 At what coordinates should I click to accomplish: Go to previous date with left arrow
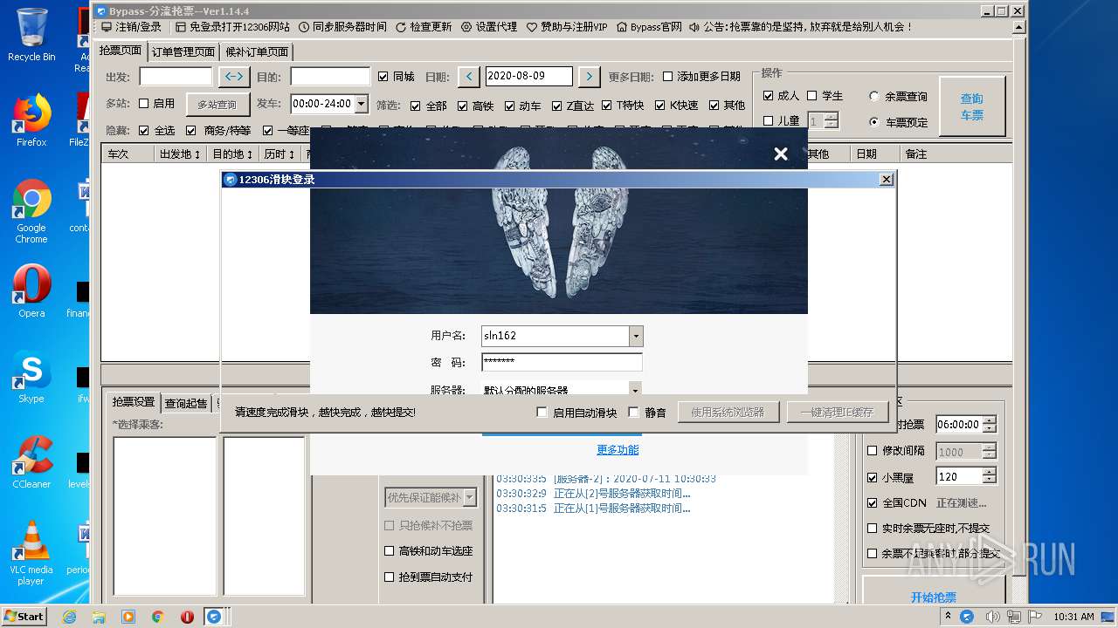click(469, 77)
